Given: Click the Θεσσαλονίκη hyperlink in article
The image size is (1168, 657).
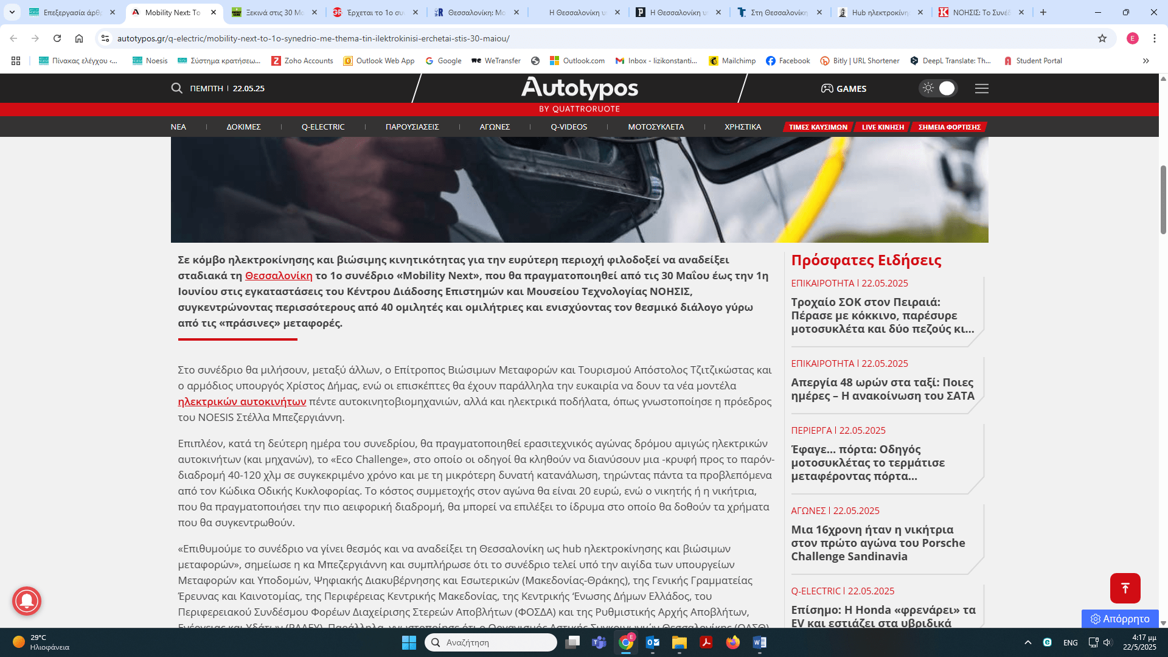Looking at the screenshot, I should click(x=279, y=276).
